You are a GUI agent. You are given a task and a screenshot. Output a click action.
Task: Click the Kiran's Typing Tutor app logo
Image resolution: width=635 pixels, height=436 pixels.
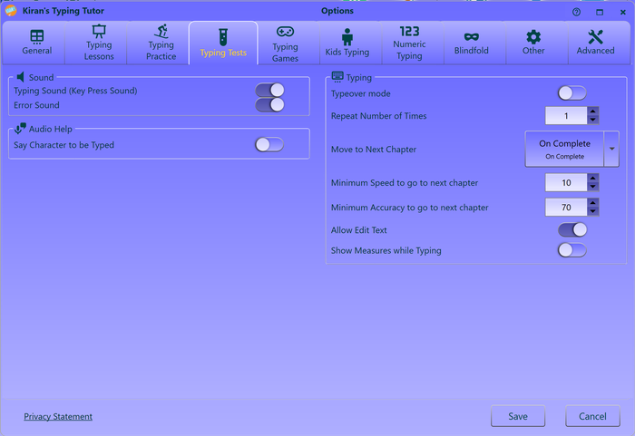11,11
